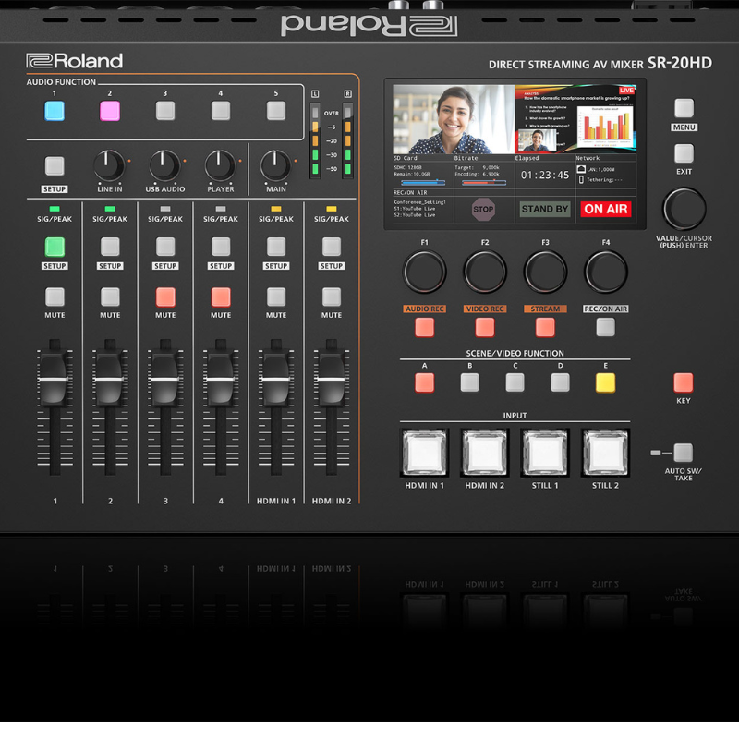Screen dimensions: 739x739
Task: Open the audio function SETUP button
Action: [x=55, y=166]
